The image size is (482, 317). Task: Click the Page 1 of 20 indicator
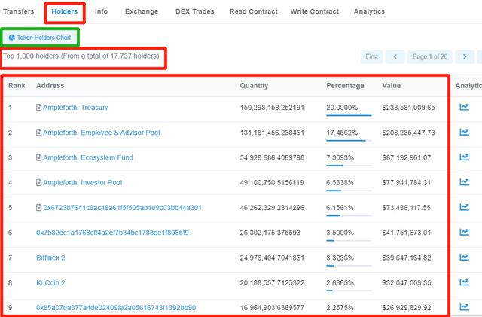pos(430,57)
